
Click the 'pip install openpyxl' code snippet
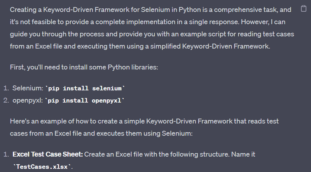(x=85, y=101)
